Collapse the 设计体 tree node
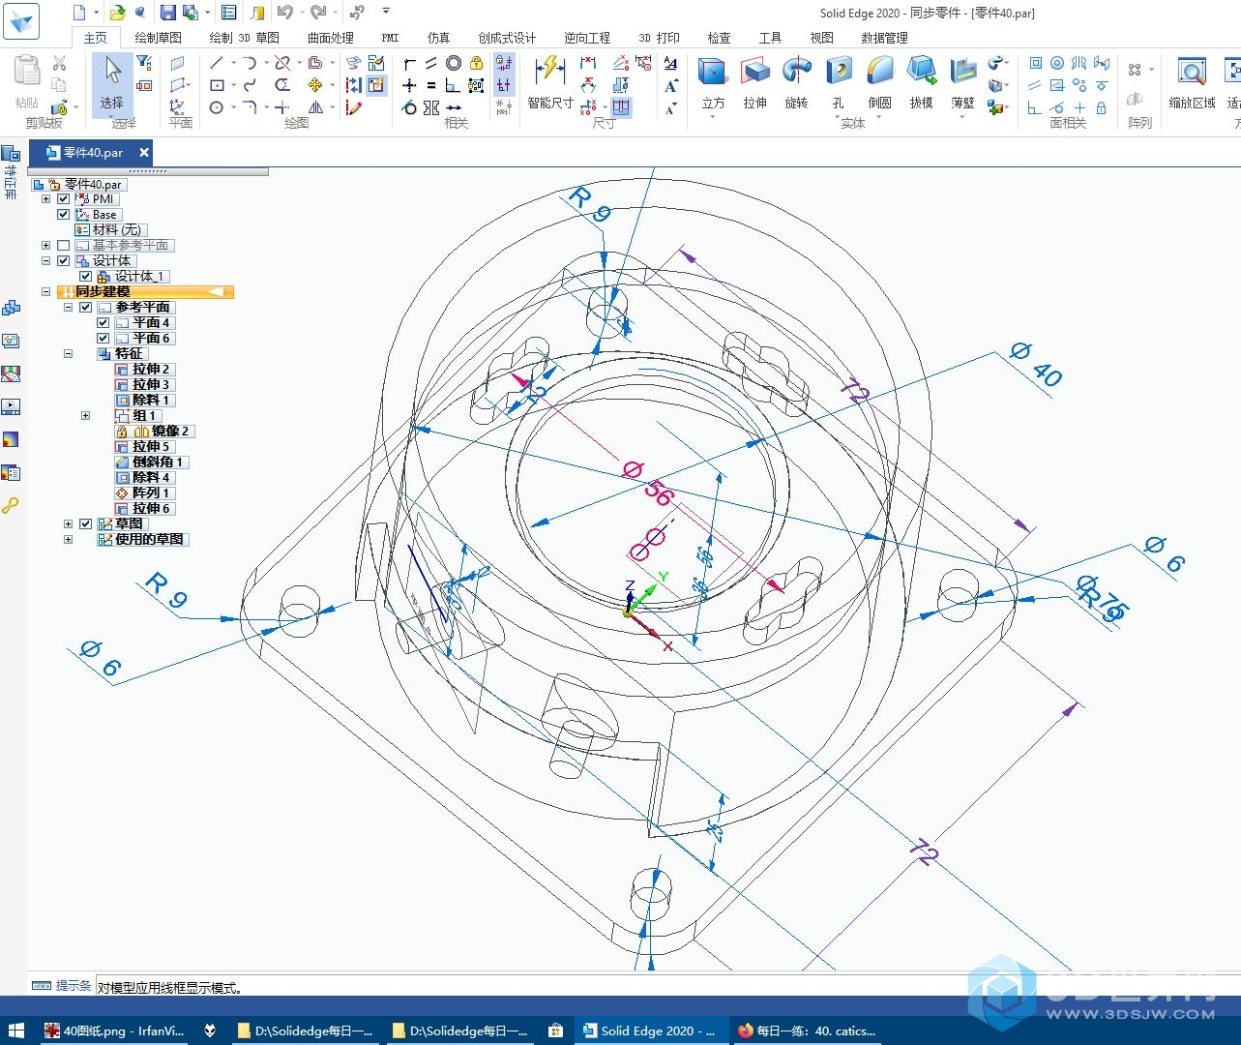The image size is (1241, 1045). pos(45,261)
